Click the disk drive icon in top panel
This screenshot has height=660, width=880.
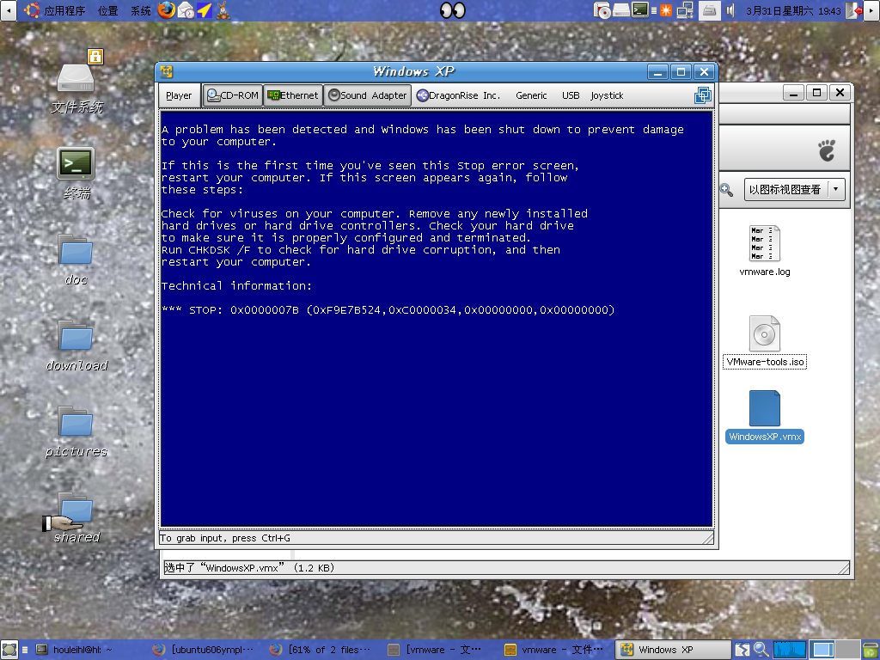(x=620, y=10)
